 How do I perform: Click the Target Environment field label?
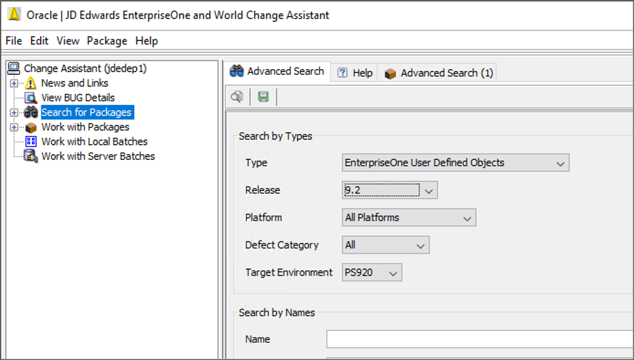pos(289,272)
